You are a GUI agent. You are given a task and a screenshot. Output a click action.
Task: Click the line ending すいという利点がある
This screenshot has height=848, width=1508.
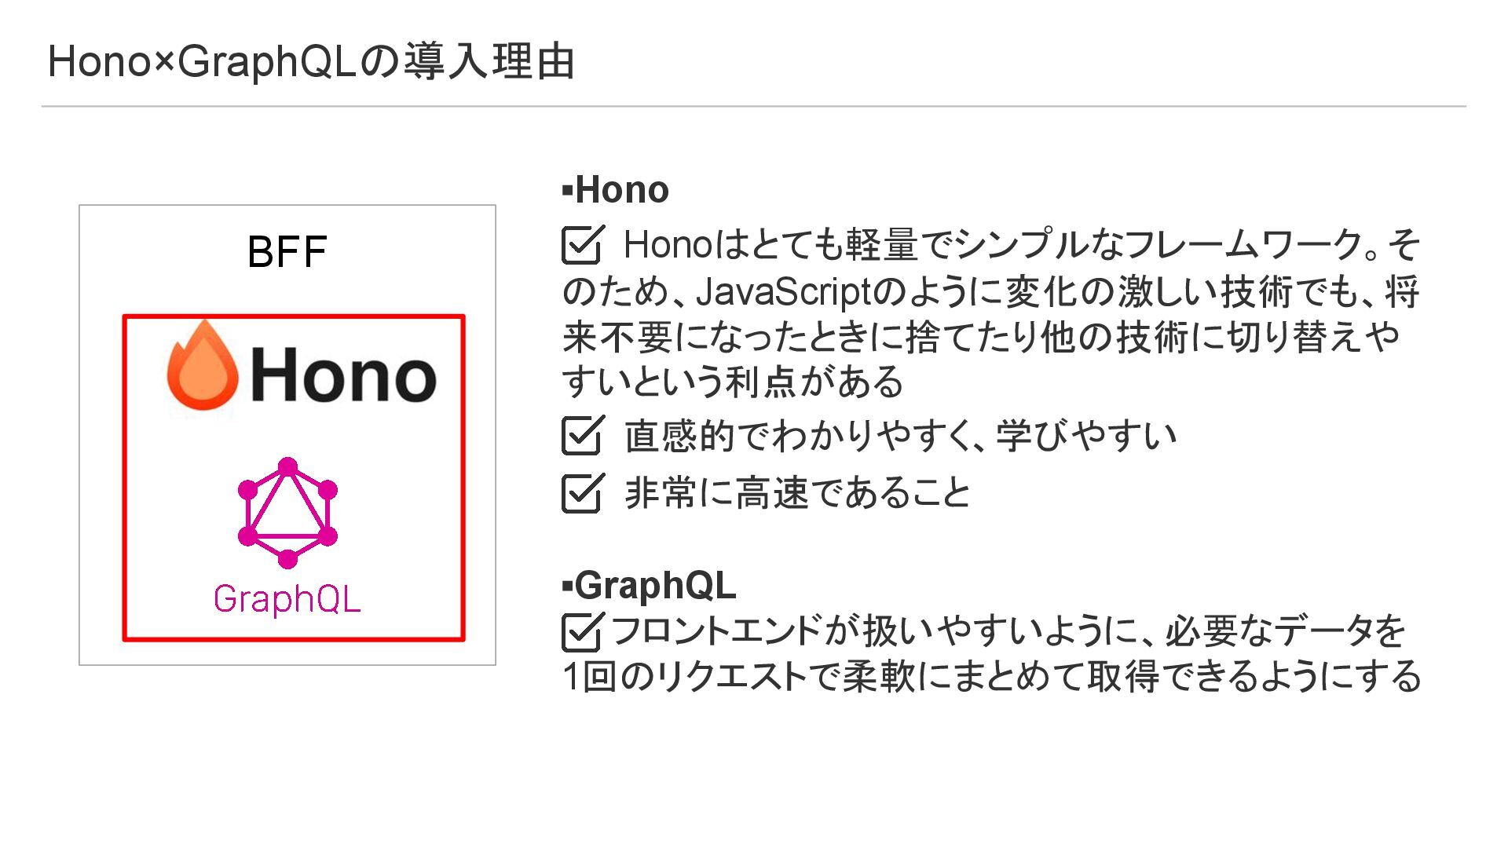pyautogui.click(x=733, y=382)
